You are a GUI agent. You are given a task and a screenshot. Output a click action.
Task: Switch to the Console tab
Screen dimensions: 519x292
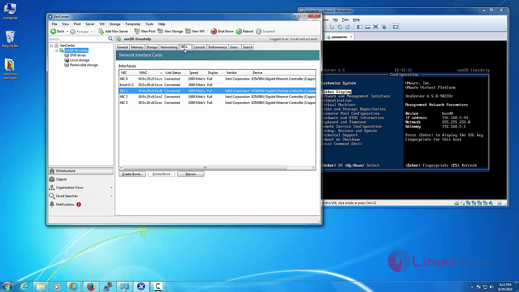pyautogui.click(x=199, y=47)
